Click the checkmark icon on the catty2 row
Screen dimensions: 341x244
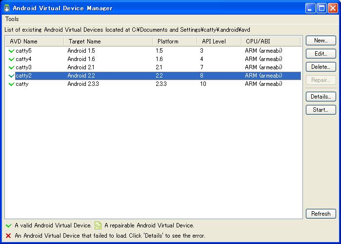coord(11,76)
